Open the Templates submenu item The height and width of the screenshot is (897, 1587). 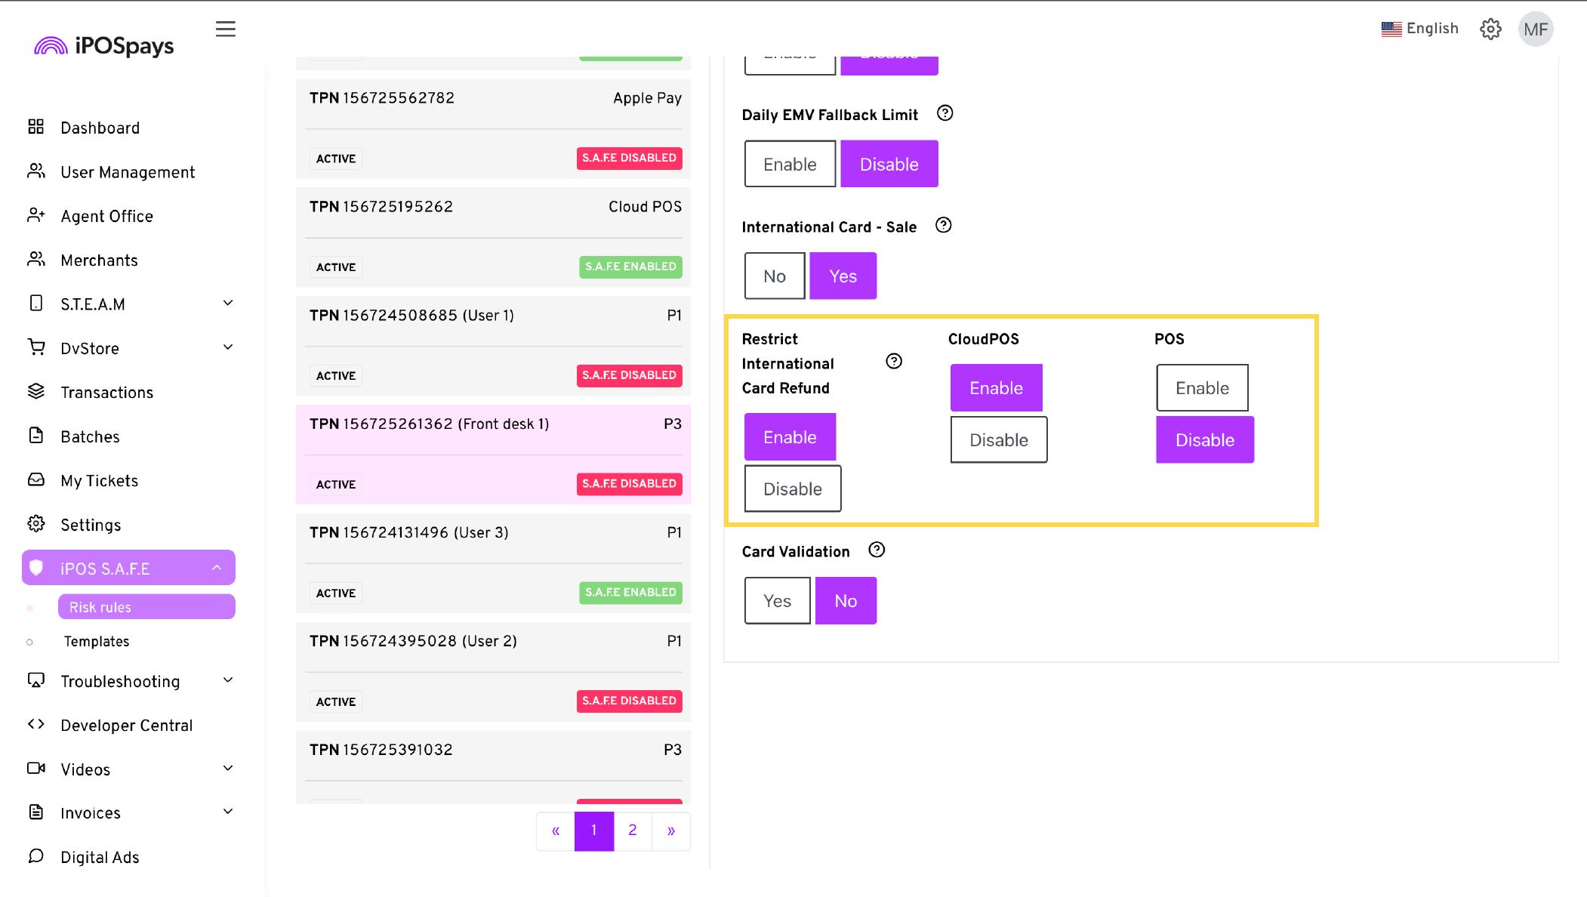coord(97,641)
